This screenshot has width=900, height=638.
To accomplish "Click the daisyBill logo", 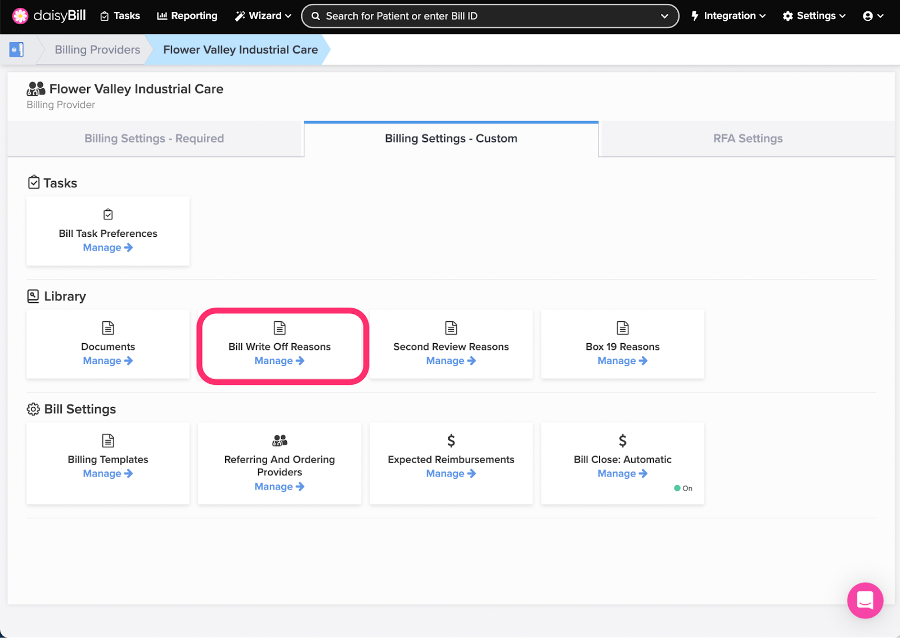I will pyautogui.click(x=49, y=16).
